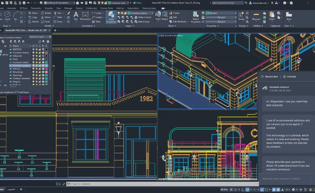Open Match Properties tool
Viewport: 315px width, 193px height.
point(196,17)
